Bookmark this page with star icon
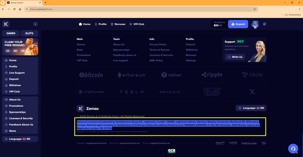Screen dimensions: 303x157 coord(255,9)
